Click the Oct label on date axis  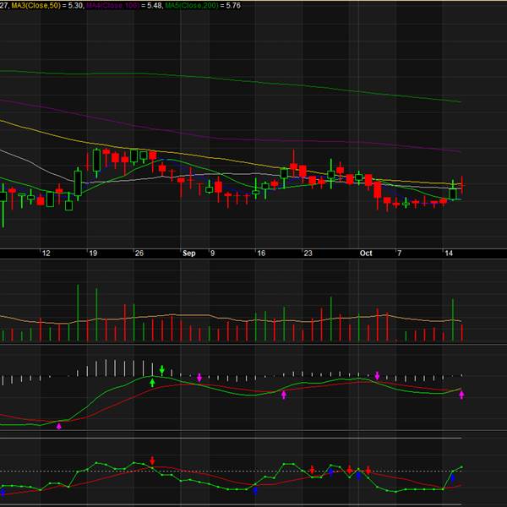click(366, 253)
